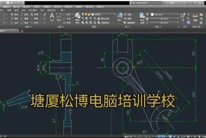Screen dimensions: 206x138
Task: Select the R39 radius dimension text
Action: click(140, 62)
